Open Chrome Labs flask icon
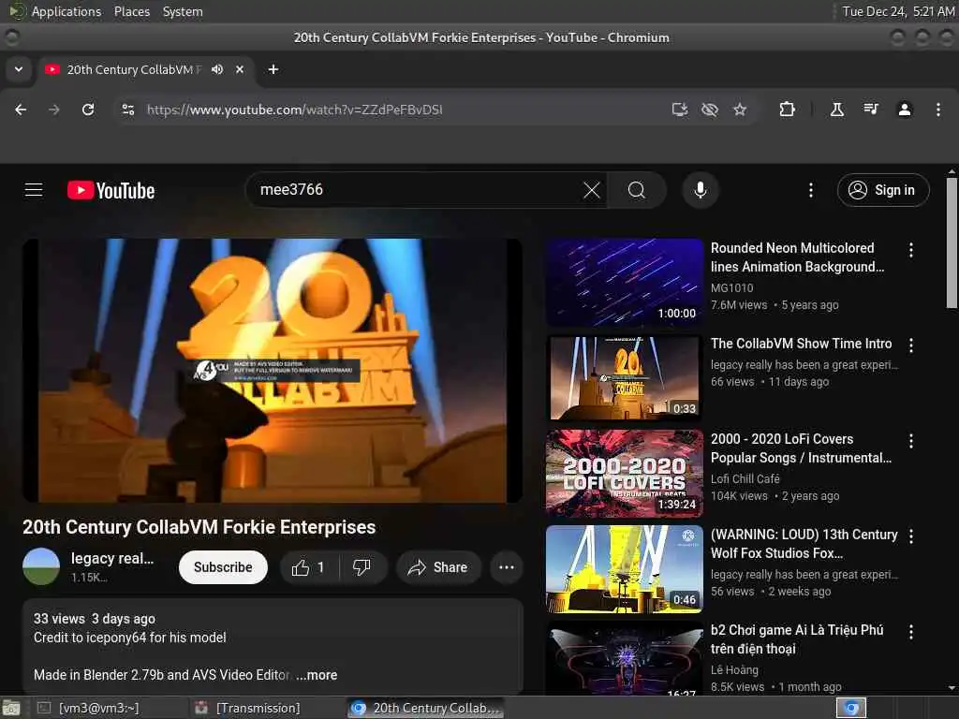The height and width of the screenshot is (719, 959). 836,110
